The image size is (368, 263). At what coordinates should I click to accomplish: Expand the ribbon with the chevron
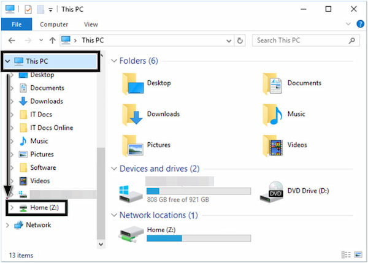348,24
